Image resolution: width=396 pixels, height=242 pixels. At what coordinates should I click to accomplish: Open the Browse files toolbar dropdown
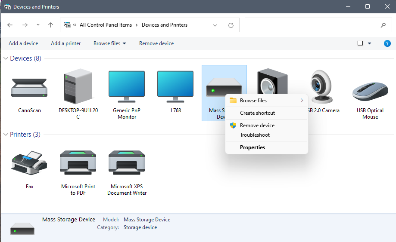click(x=124, y=43)
